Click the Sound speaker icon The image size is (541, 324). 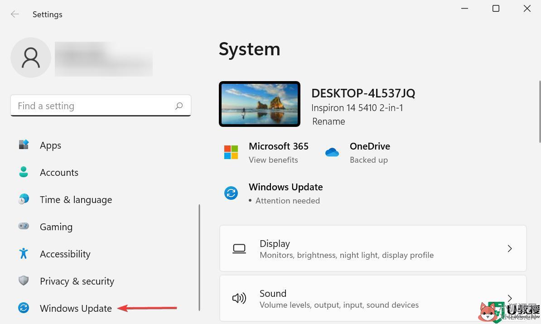[239, 298]
